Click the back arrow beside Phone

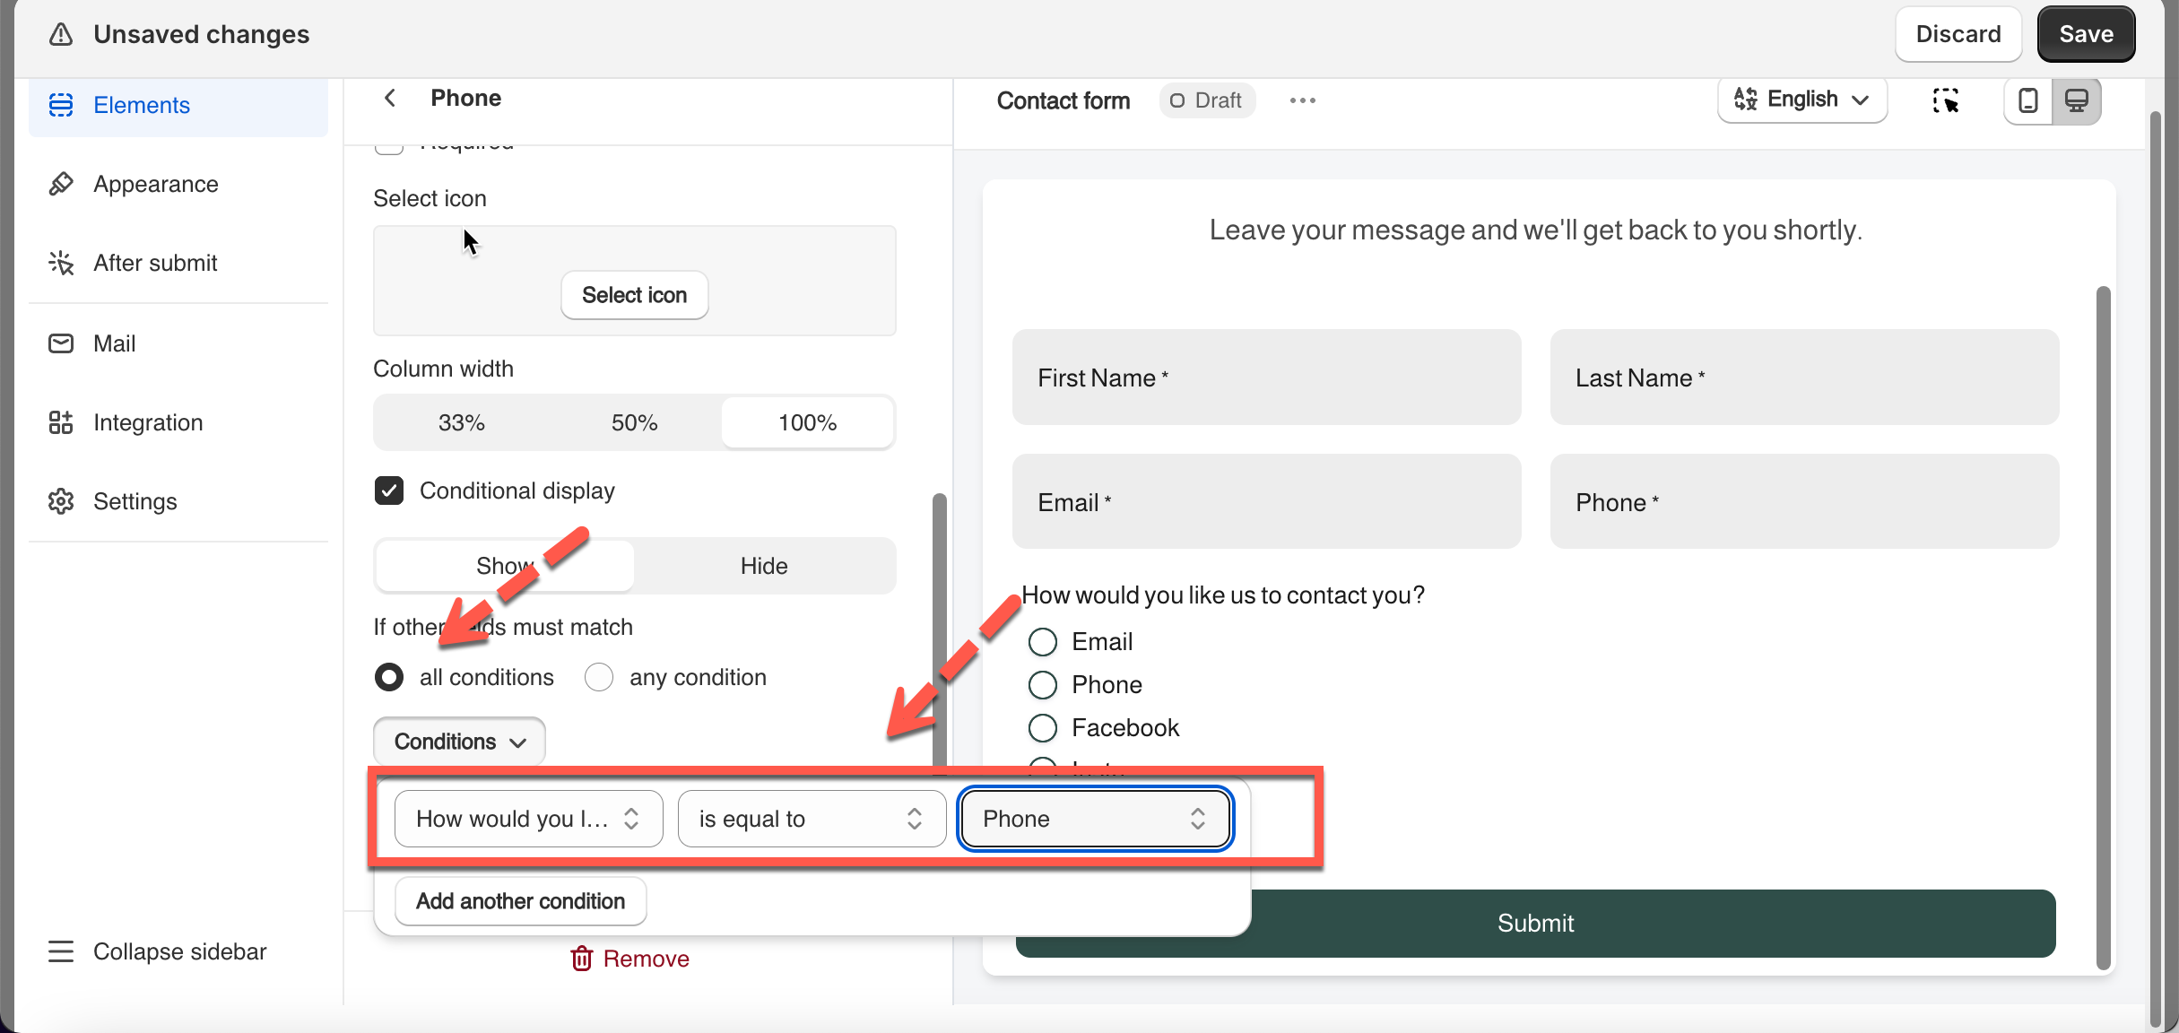pyautogui.click(x=390, y=98)
